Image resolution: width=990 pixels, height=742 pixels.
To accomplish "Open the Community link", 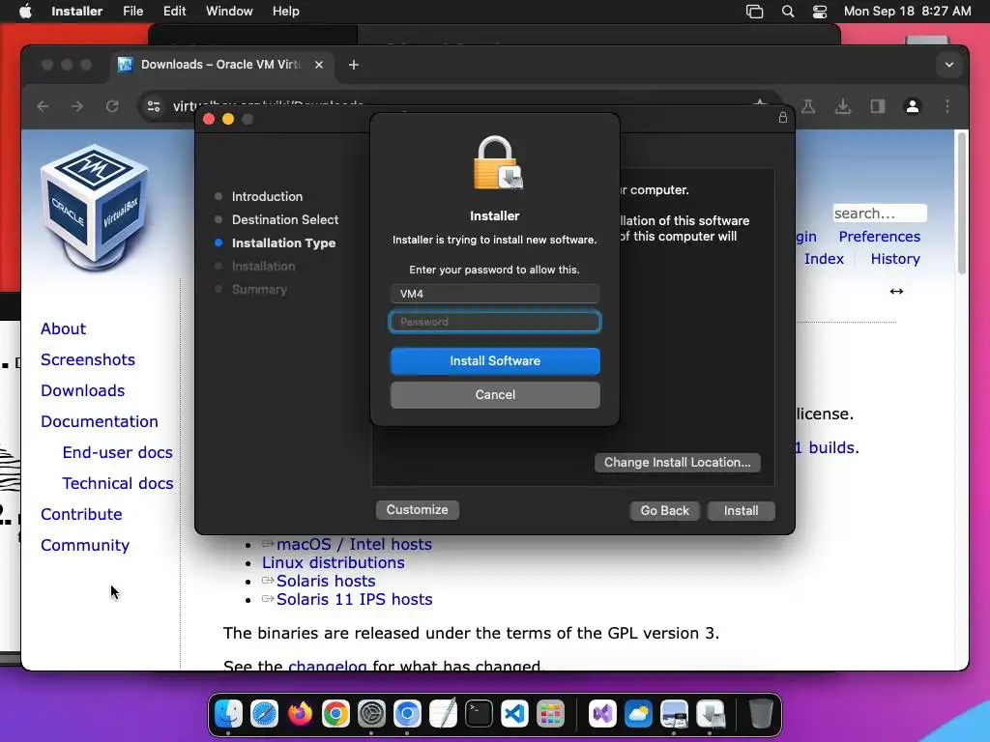I will coord(85,545).
